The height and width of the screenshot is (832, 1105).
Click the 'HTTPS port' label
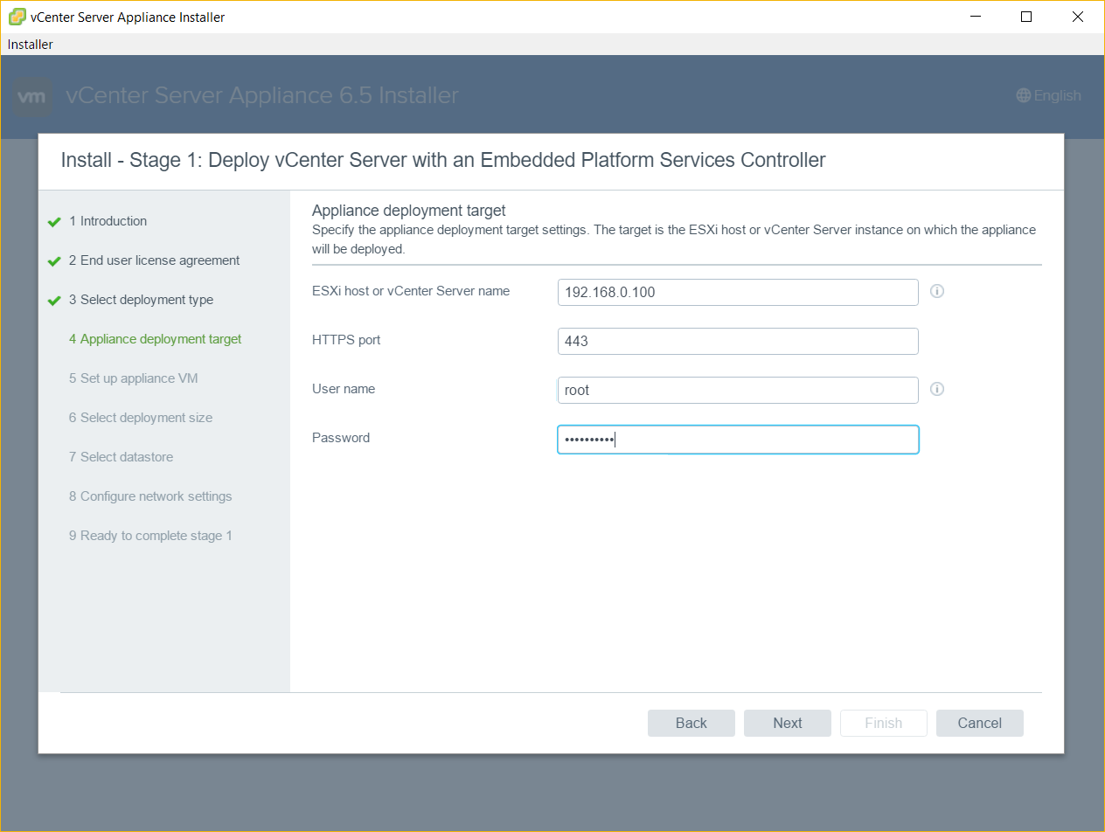coord(346,340)
